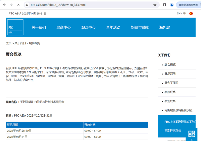Click the 关于我们 sidebar heading
Image resolution: width=201 pixels, height=141 pixels.
(x=164, y=55)
